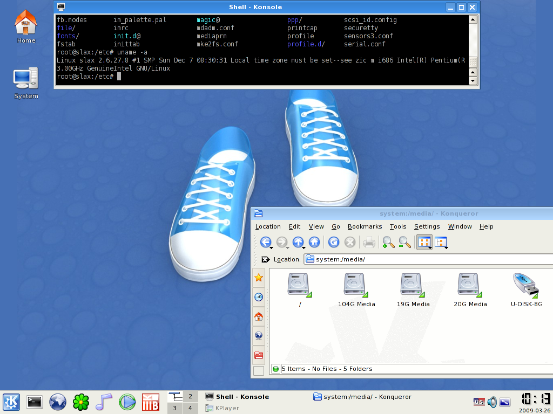Click Konsole scrollbar bottom down arrow
This screenshot has height=414, width=553.
click(473, 81)
